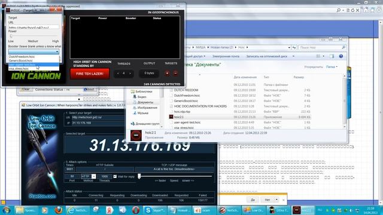Open the Windows Start menu

[x=7, y=210]
